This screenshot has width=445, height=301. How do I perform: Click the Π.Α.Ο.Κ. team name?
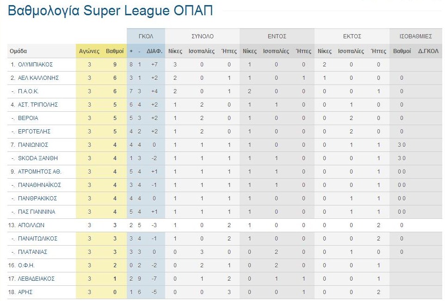28,91
